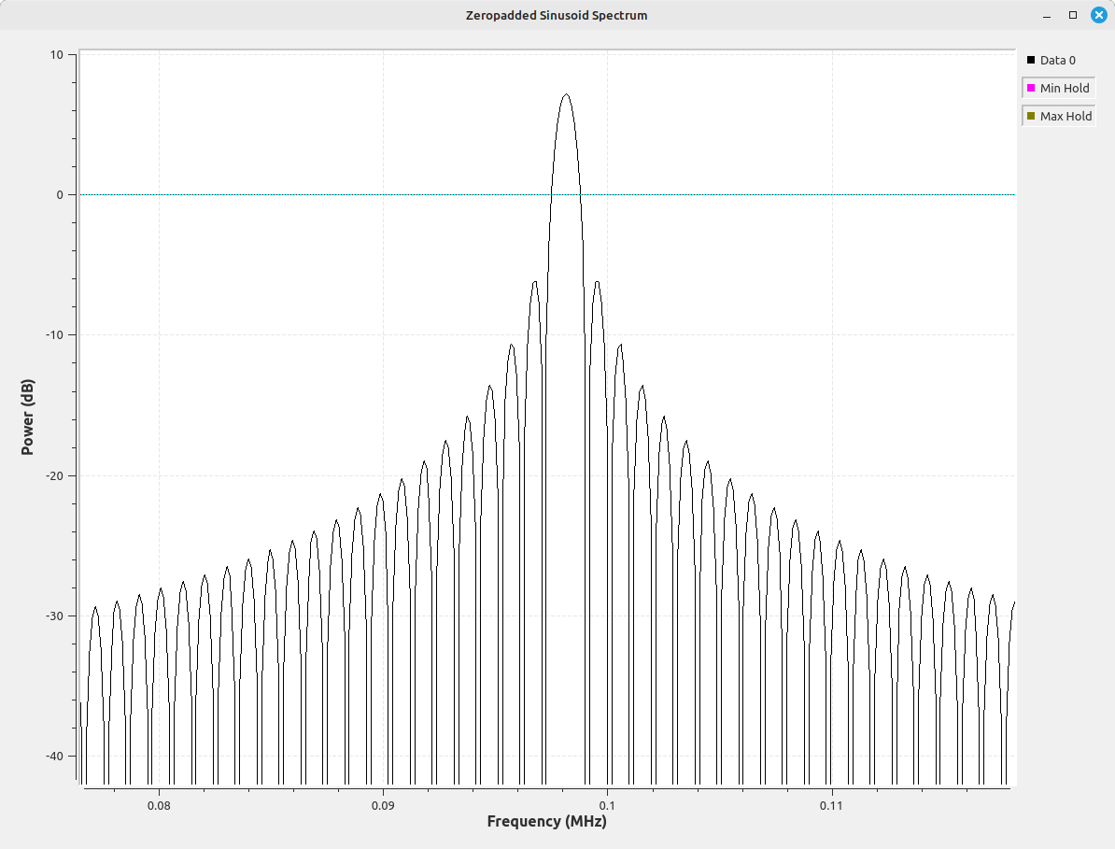
Task: Click the black Data 0 color square
Action: pyautogui.click(x=1031, y=61)
